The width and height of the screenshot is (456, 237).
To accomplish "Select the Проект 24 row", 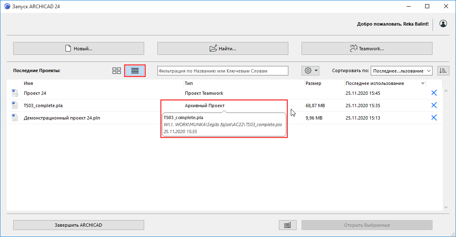I will 224,93.
